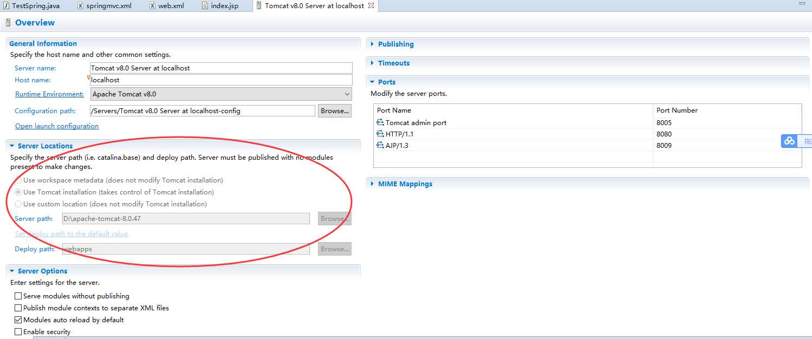Click the General Information section title
The width and height of the screenshot is (812, 339).
click(x=43, y=44)
